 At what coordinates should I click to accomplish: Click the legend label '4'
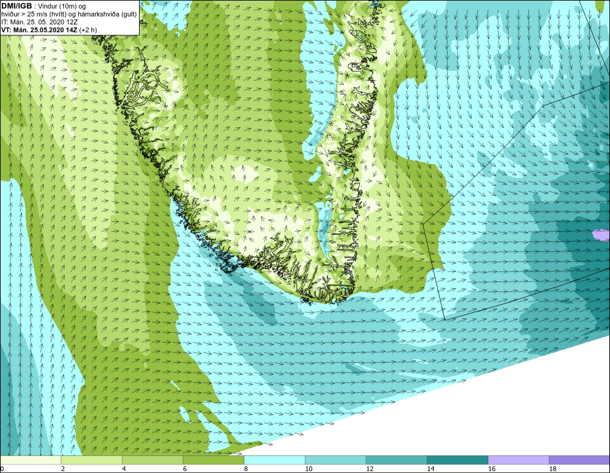click(x=124, y=469)
